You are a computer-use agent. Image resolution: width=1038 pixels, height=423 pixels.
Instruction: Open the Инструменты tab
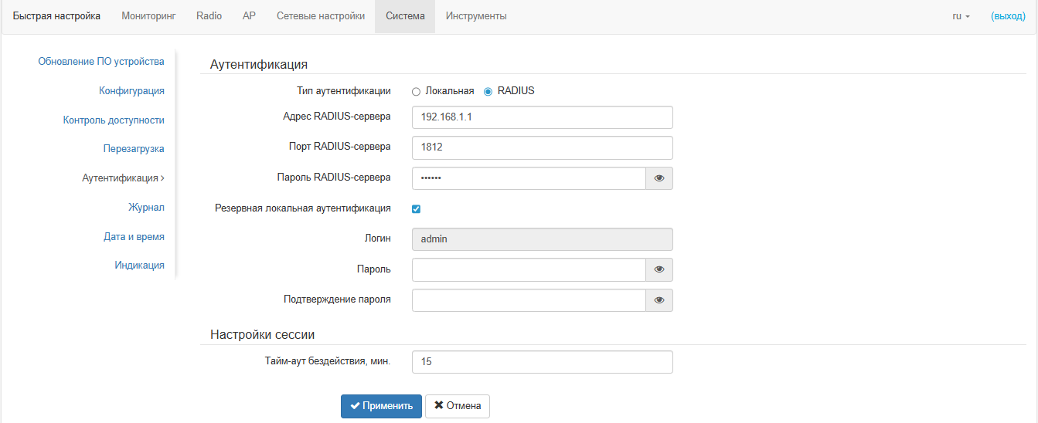click(476, 16)
